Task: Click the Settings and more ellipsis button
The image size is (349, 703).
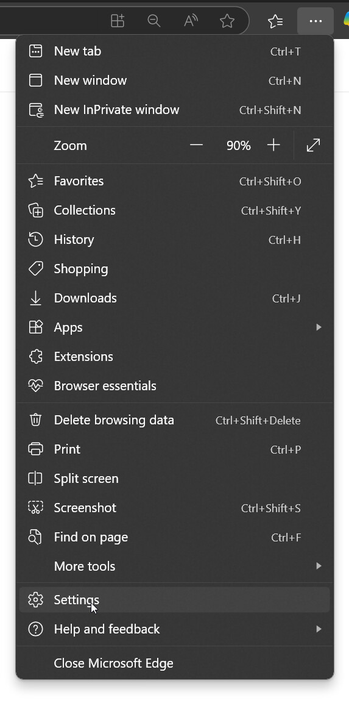Action: [316, 21]
